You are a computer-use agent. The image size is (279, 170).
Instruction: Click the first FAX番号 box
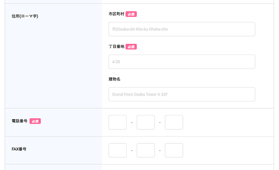coord(118,150)
